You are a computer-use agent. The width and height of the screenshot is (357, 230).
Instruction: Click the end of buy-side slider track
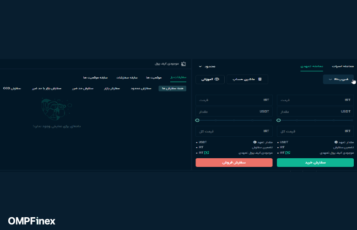[x=352, y=120]
